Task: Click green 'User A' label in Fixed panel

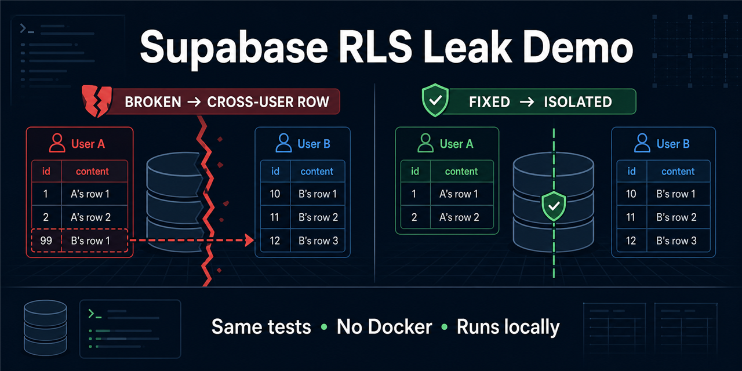Action: click(x=456, y=144)
